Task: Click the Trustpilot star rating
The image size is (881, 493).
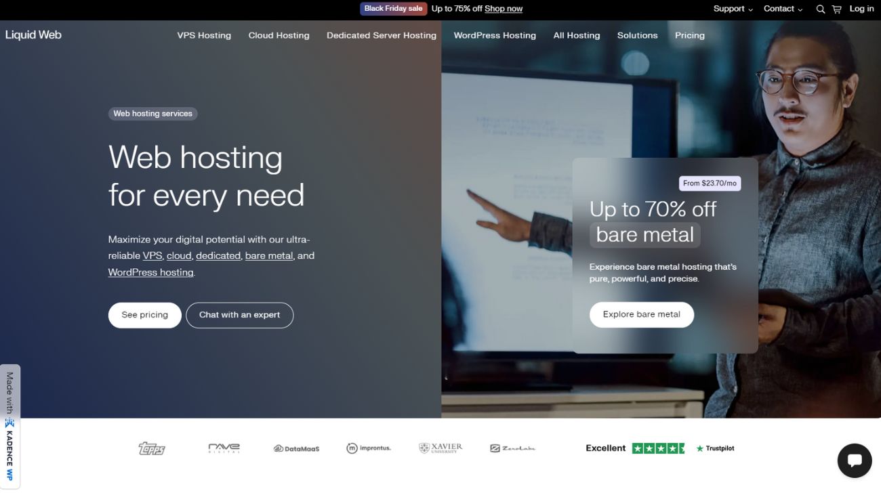Action: [658, 448]
